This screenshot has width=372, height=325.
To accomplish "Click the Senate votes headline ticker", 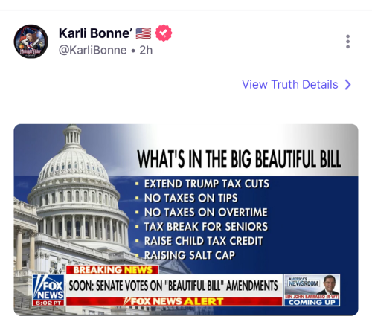I will [173, 286].
